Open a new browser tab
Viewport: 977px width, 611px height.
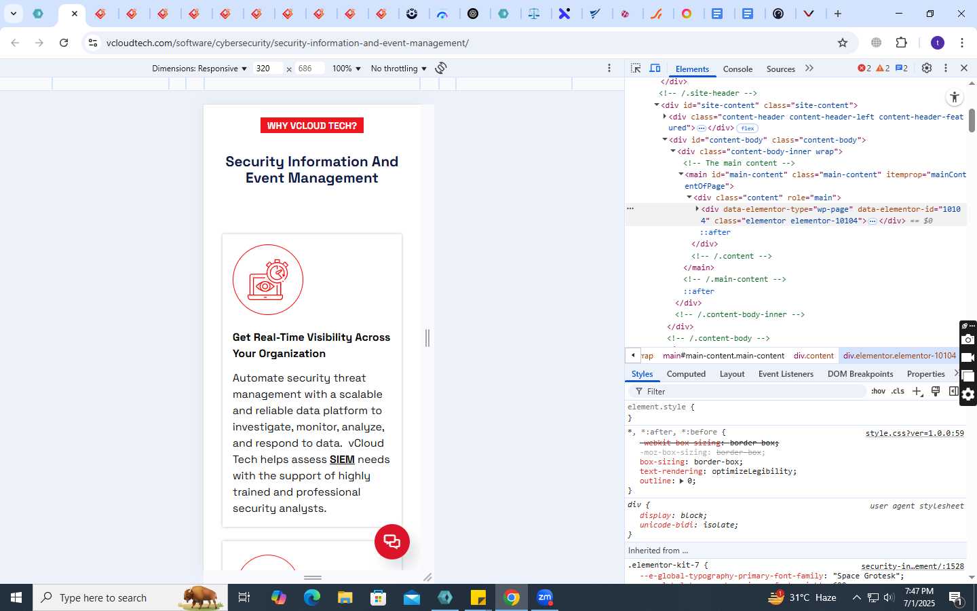(838, 14)
